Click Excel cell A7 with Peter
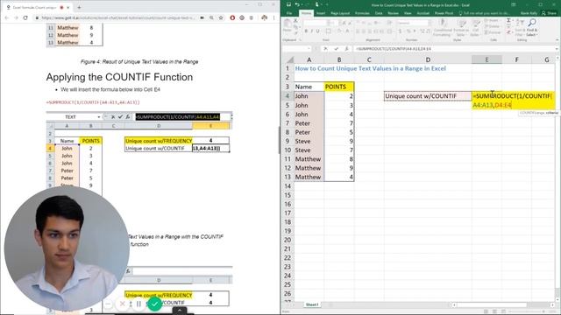 click(x=309, y=123)
